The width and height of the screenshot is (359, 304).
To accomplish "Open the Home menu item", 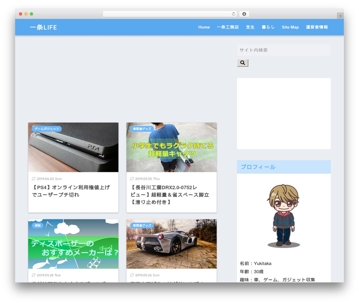I will [x=204, y=27].
